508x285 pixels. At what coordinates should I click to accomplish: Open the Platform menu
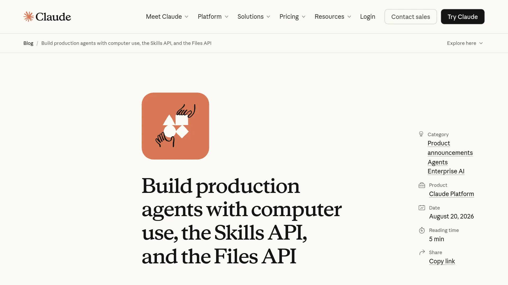pyautogui.click(x=213, y=17)
